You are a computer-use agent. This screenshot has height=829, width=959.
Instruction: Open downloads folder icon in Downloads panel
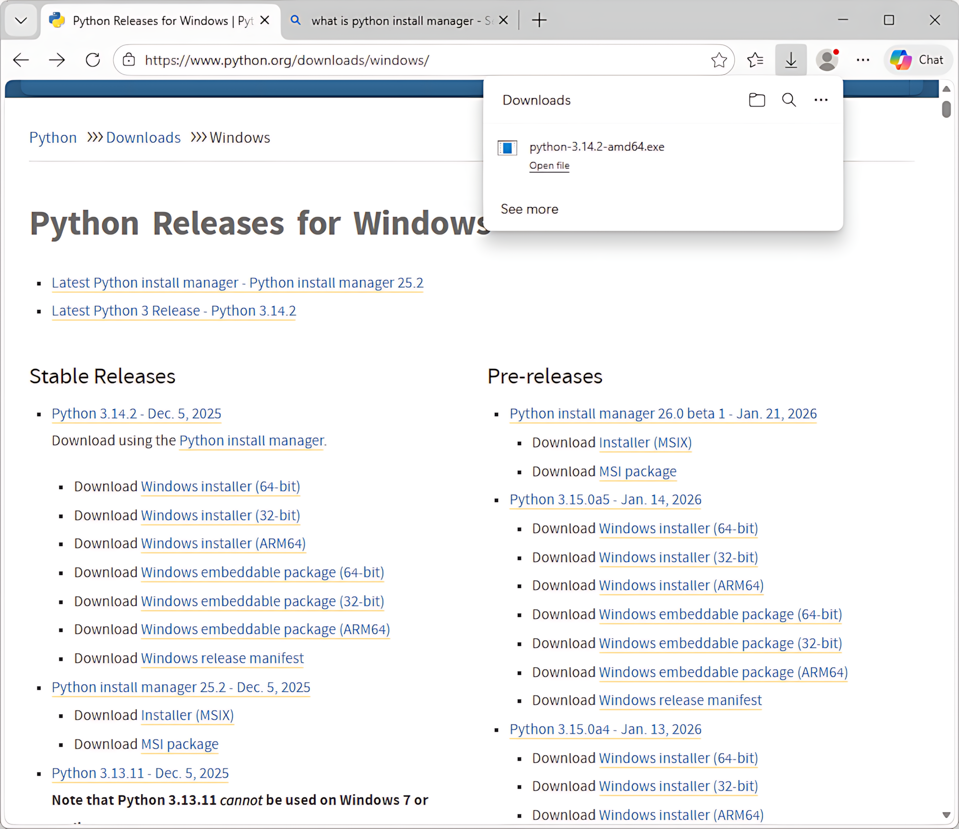757,100
